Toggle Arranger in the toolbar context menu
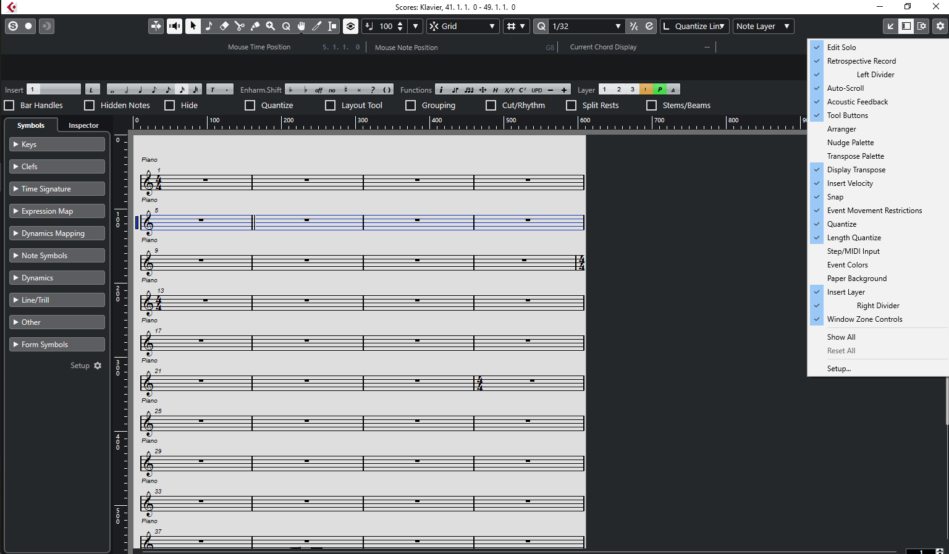Viewport: 949px width, 554px height. click(877, 129)
